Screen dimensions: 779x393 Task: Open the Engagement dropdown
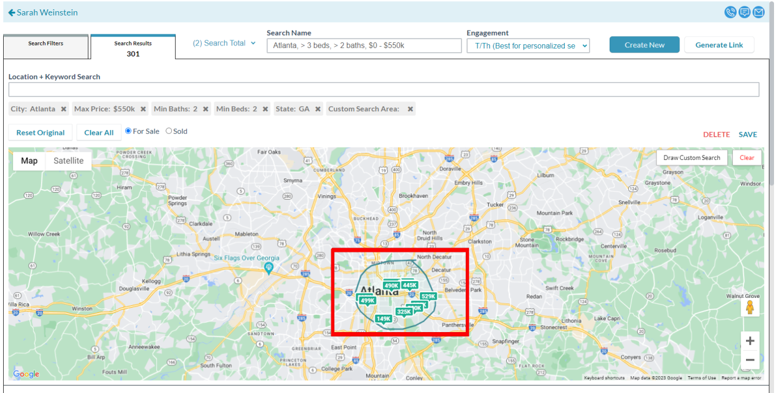click(x=528, y=45)
